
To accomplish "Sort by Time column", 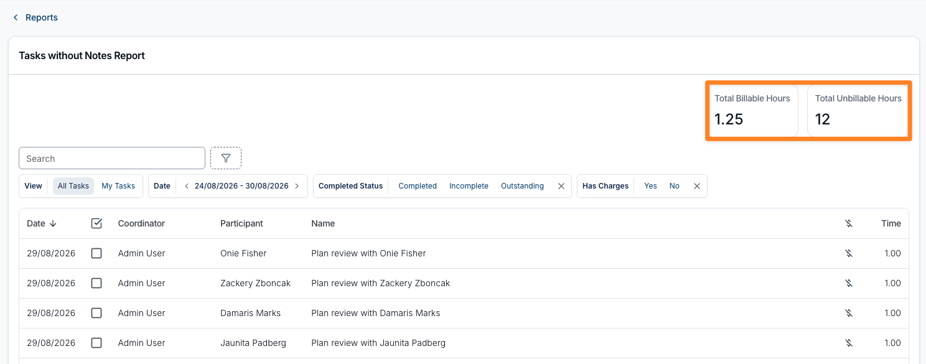I will tap(891, 223).
